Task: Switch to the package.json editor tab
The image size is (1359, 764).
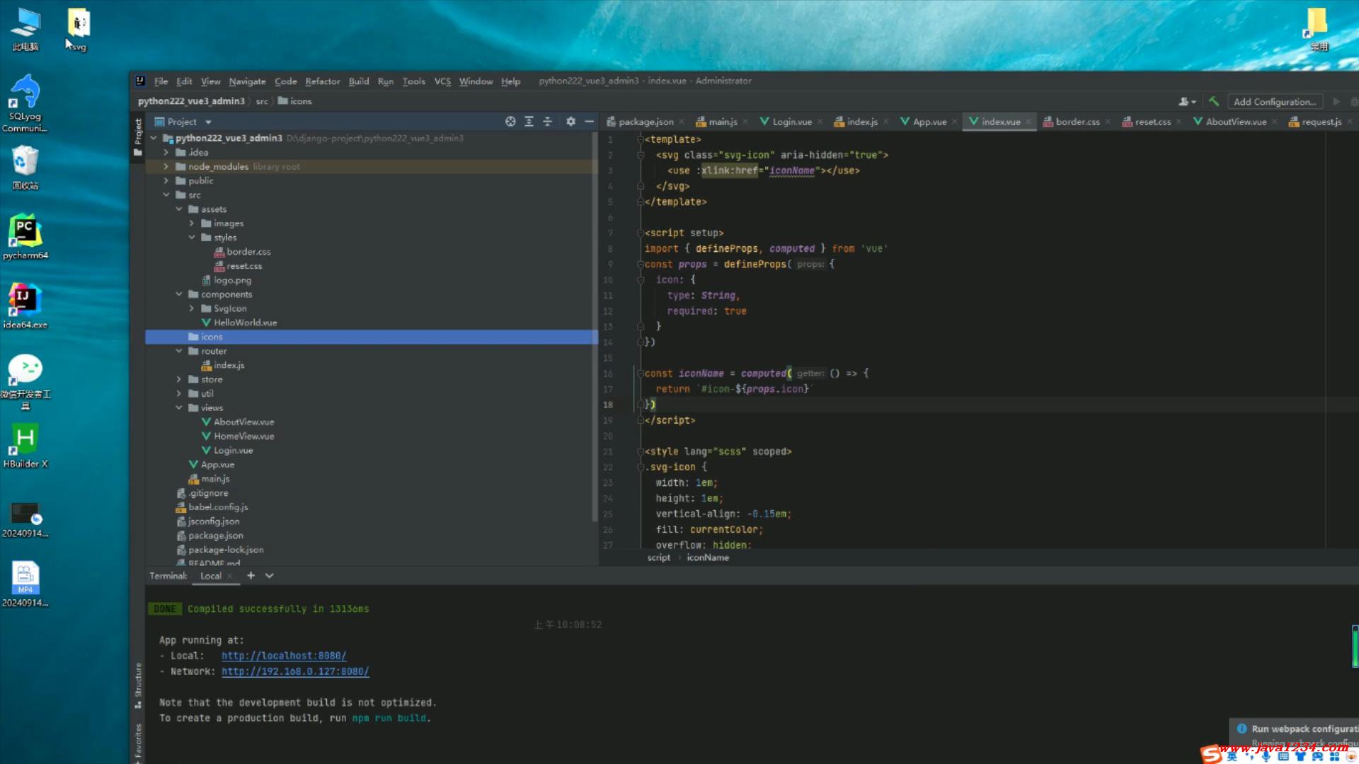Action: [645, 122]
